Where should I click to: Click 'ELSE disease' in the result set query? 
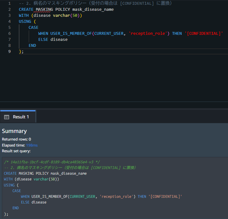tap(34, 202)
